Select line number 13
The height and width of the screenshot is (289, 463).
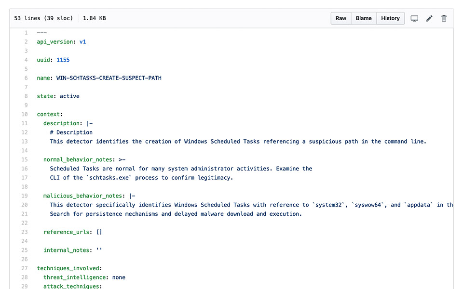25,142
